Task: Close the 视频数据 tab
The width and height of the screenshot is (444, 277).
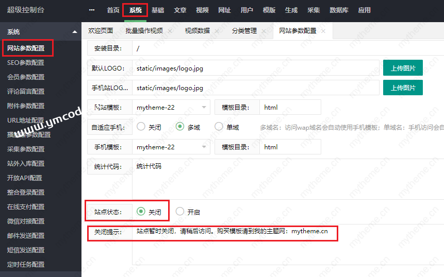Action: click(x=217, y=31)
